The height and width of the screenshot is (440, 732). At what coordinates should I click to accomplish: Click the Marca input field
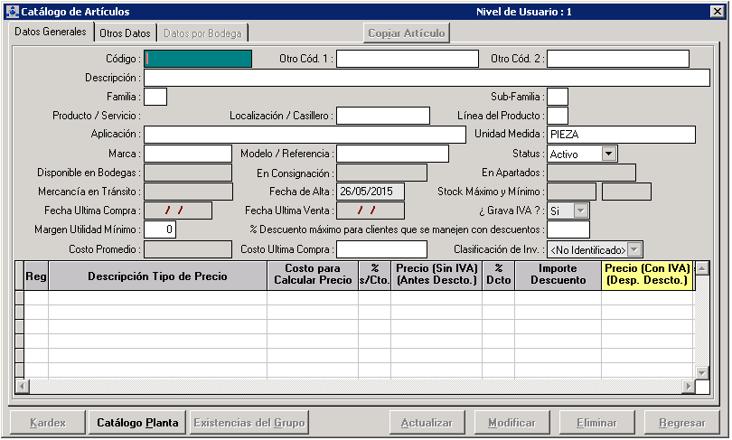tap(188, 154)
